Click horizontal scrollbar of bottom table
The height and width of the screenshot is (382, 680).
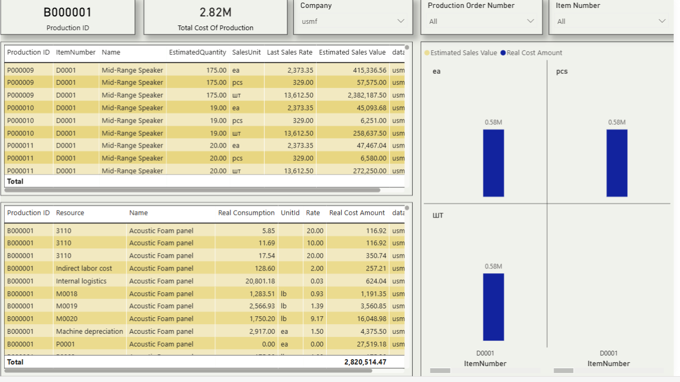coord(189,370)
